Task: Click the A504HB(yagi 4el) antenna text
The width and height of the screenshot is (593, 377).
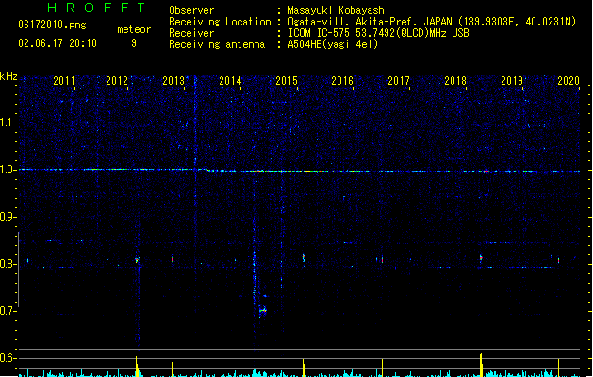Action: [333, 44]
